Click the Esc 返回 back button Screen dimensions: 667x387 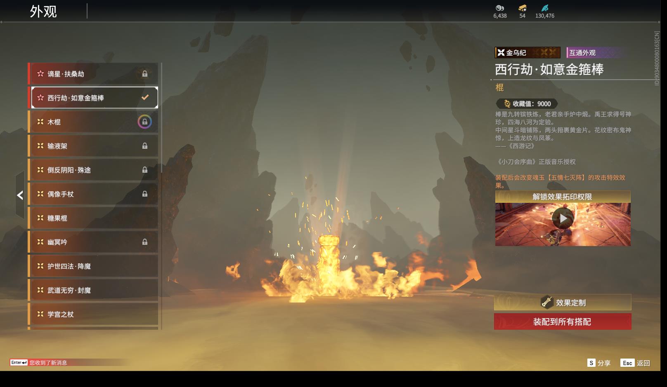click(x=635, y=363)
